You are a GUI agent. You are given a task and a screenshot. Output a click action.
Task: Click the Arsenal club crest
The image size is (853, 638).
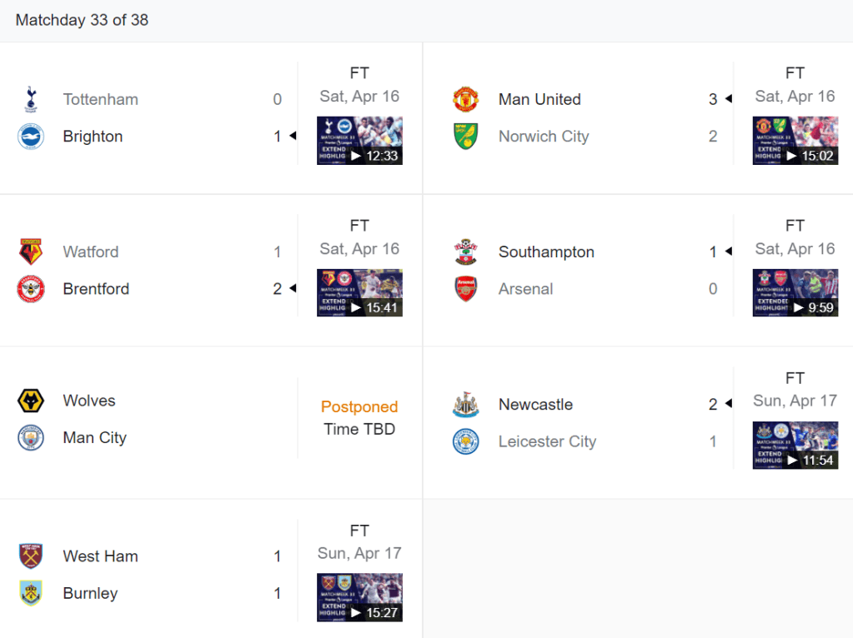[x=466, y=289]
